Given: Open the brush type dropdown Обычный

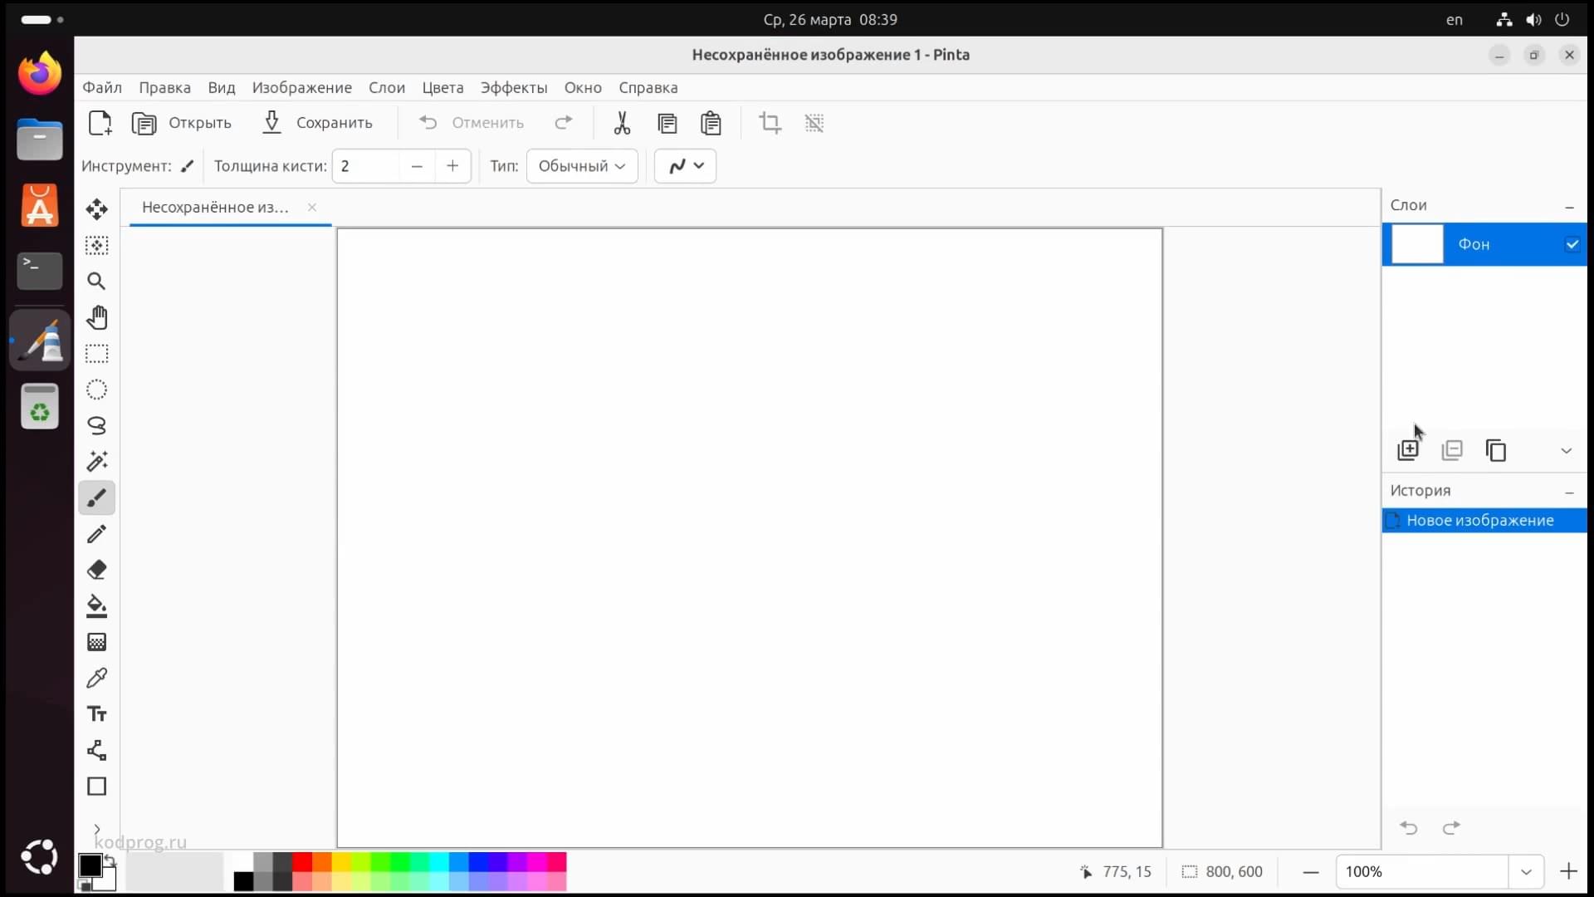Looking at the screenshot, I should pyautogui.click(x=582, y=166).
